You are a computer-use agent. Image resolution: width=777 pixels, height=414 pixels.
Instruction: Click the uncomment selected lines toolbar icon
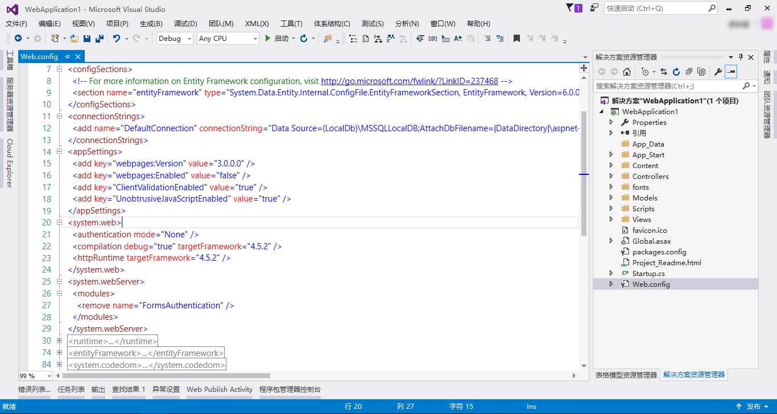tap(500, 39)
